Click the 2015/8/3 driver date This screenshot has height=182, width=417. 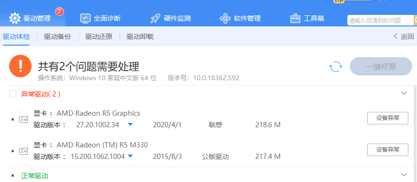click(x=167, y=157)
